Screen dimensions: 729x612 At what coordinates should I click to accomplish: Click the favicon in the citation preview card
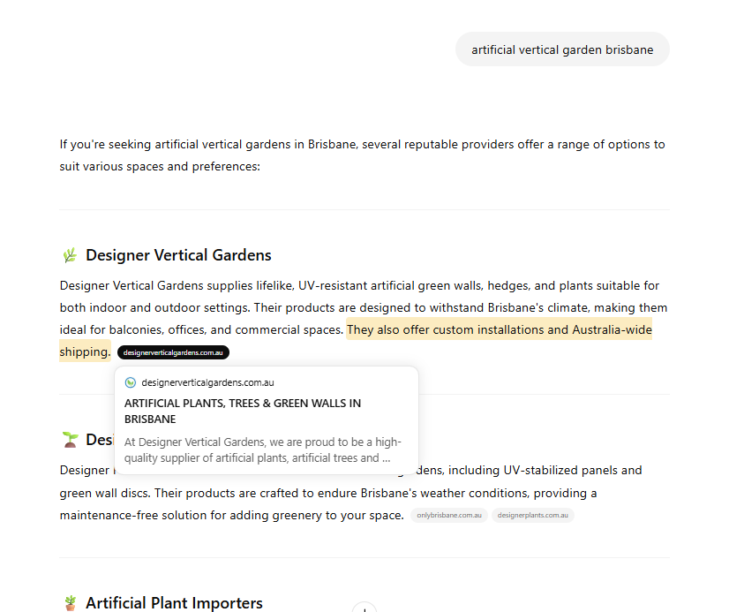pos(131,382)
